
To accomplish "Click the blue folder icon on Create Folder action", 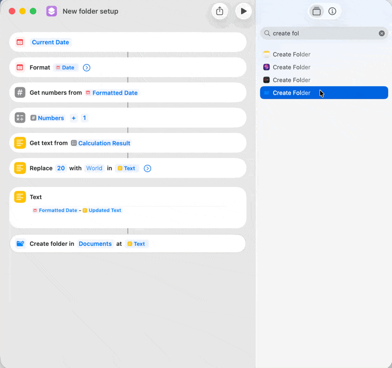I will coord(19,243).
